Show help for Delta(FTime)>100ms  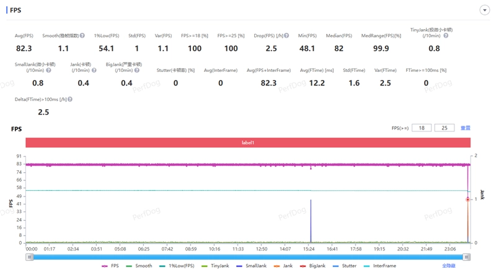70,99
